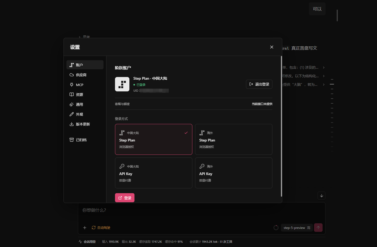Click the Step Plan account avatar logo
377x247 pixels.
pos(122,84)
